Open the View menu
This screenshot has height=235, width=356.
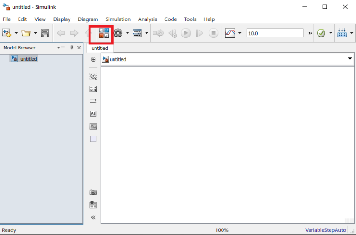click(40, 19)
